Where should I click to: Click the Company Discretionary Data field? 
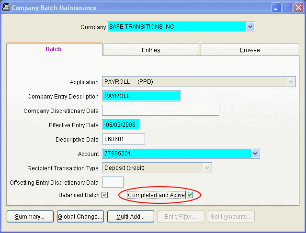(x=160, y=111)
